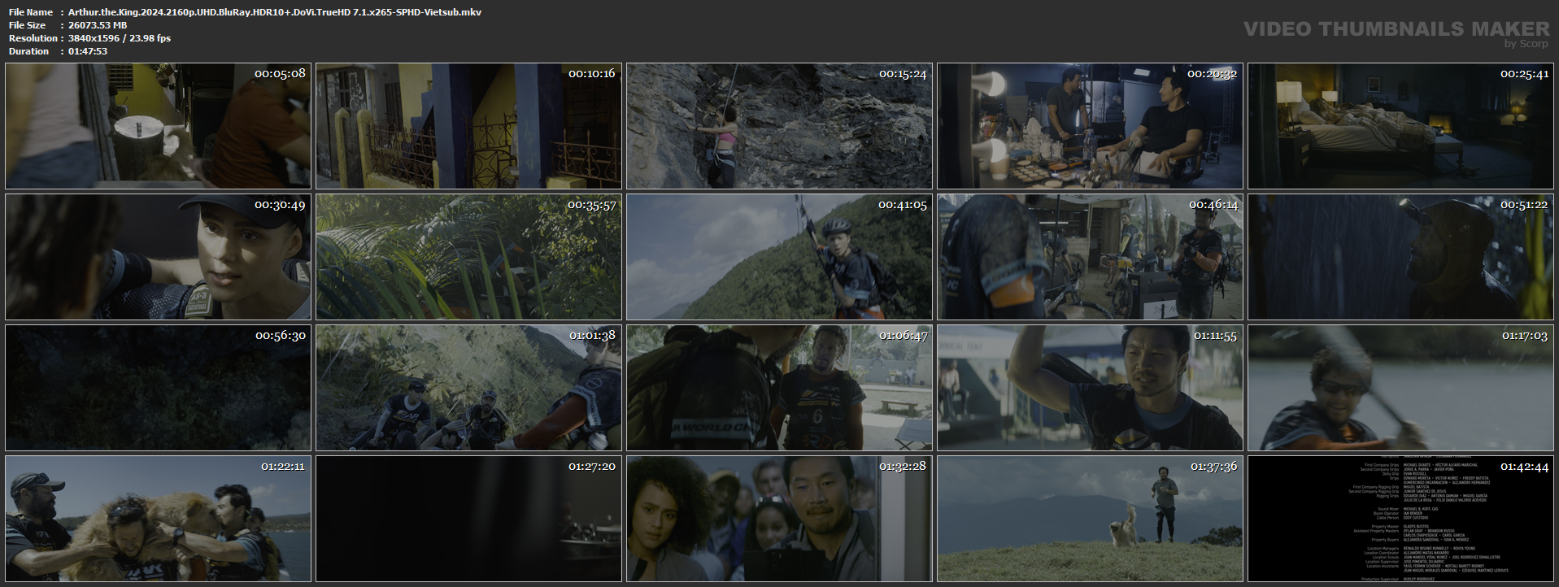Open the bedroom thumbnail at 00:25:41
1559x587 pixels.
point(1400,126)
